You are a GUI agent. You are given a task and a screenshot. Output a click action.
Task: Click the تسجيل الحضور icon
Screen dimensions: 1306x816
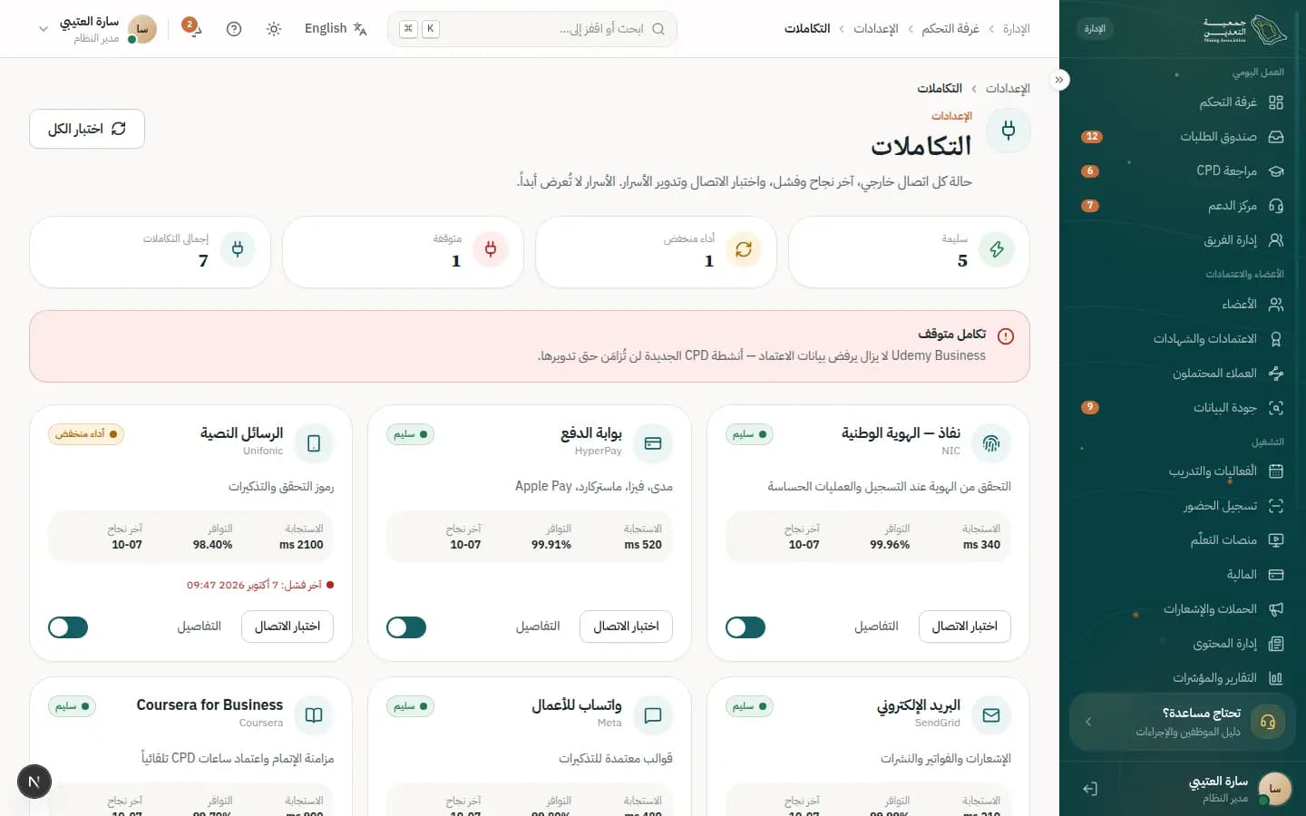click(x=1276, y=506)
